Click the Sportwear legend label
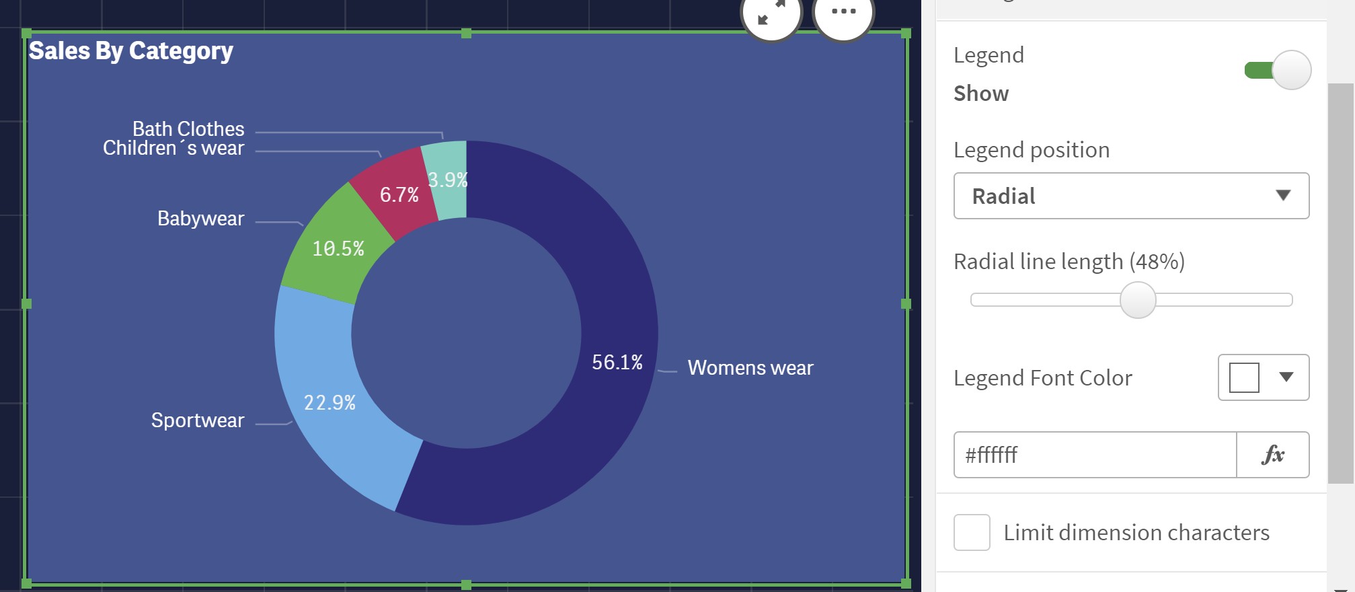The height and width of the screenshot is (592, 1355). tap(198, 420)
